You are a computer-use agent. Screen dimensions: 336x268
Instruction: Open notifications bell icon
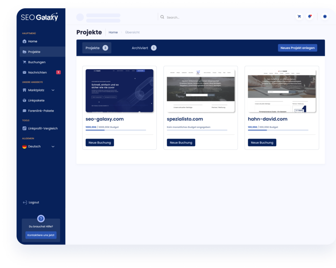coord(310,16)
